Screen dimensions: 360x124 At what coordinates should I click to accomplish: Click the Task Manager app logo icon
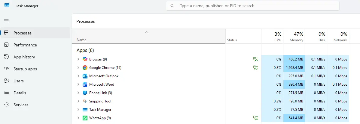tap(7, 5)
